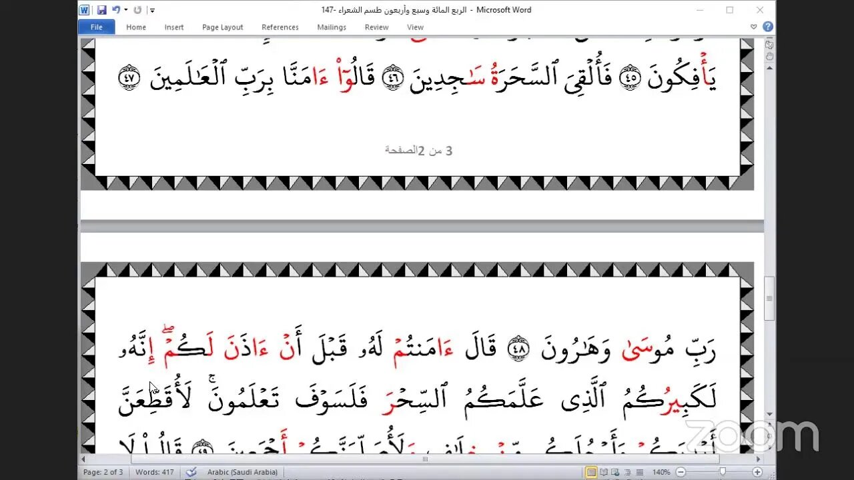Click the zoom slider handle
Viewport: 854px width, 480px height.
coord(723,472)
